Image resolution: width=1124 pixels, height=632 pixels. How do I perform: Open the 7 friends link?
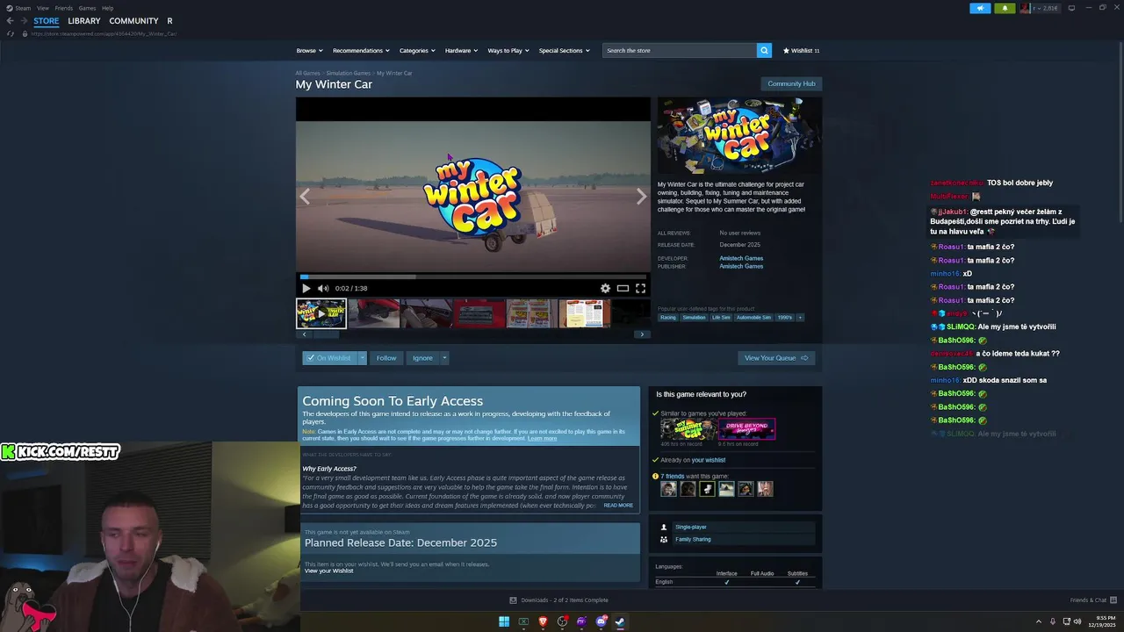point(674,476)
